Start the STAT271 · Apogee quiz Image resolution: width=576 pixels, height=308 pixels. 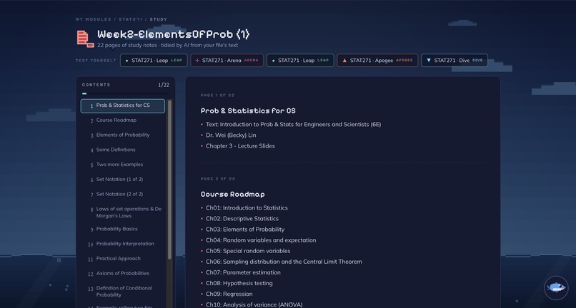(x=377, y=61)
